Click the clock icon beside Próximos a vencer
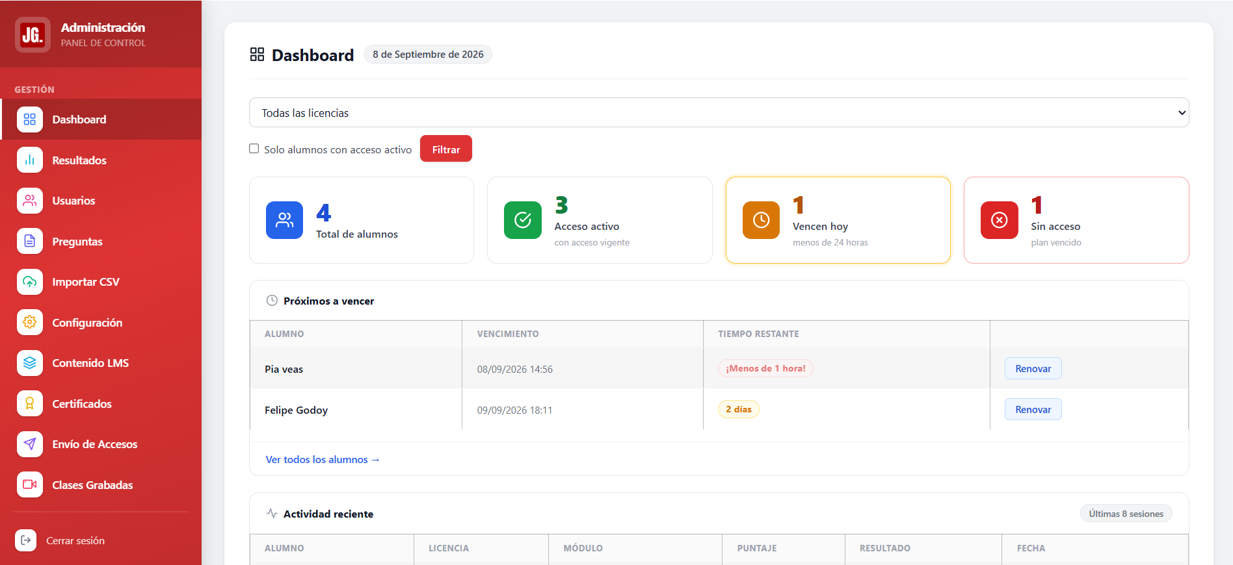Viewport: 1233px width, 565px height. click(272, 301)
